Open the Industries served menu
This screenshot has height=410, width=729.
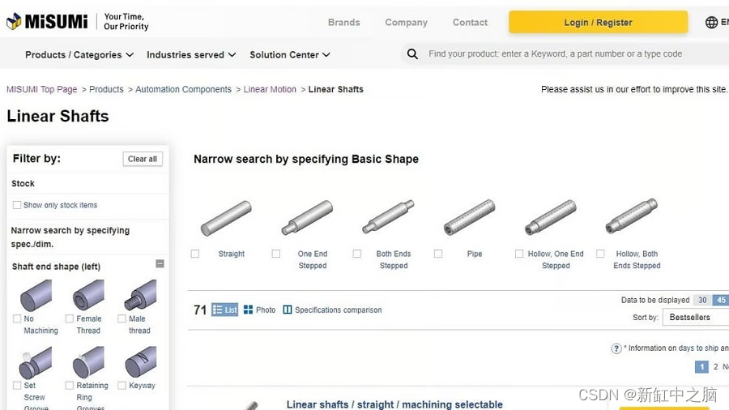click(x=191, y=55)
